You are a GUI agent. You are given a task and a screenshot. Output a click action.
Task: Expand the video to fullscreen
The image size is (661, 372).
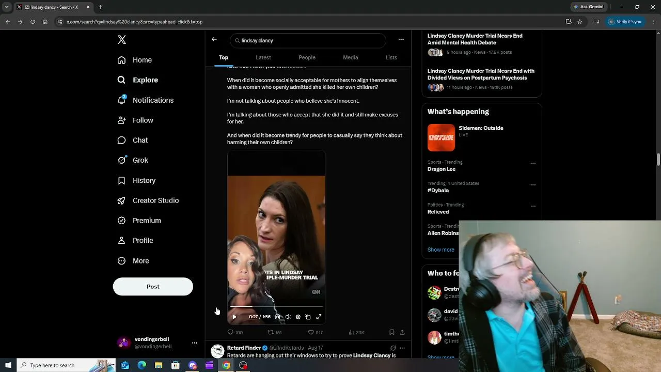point(319,317)
